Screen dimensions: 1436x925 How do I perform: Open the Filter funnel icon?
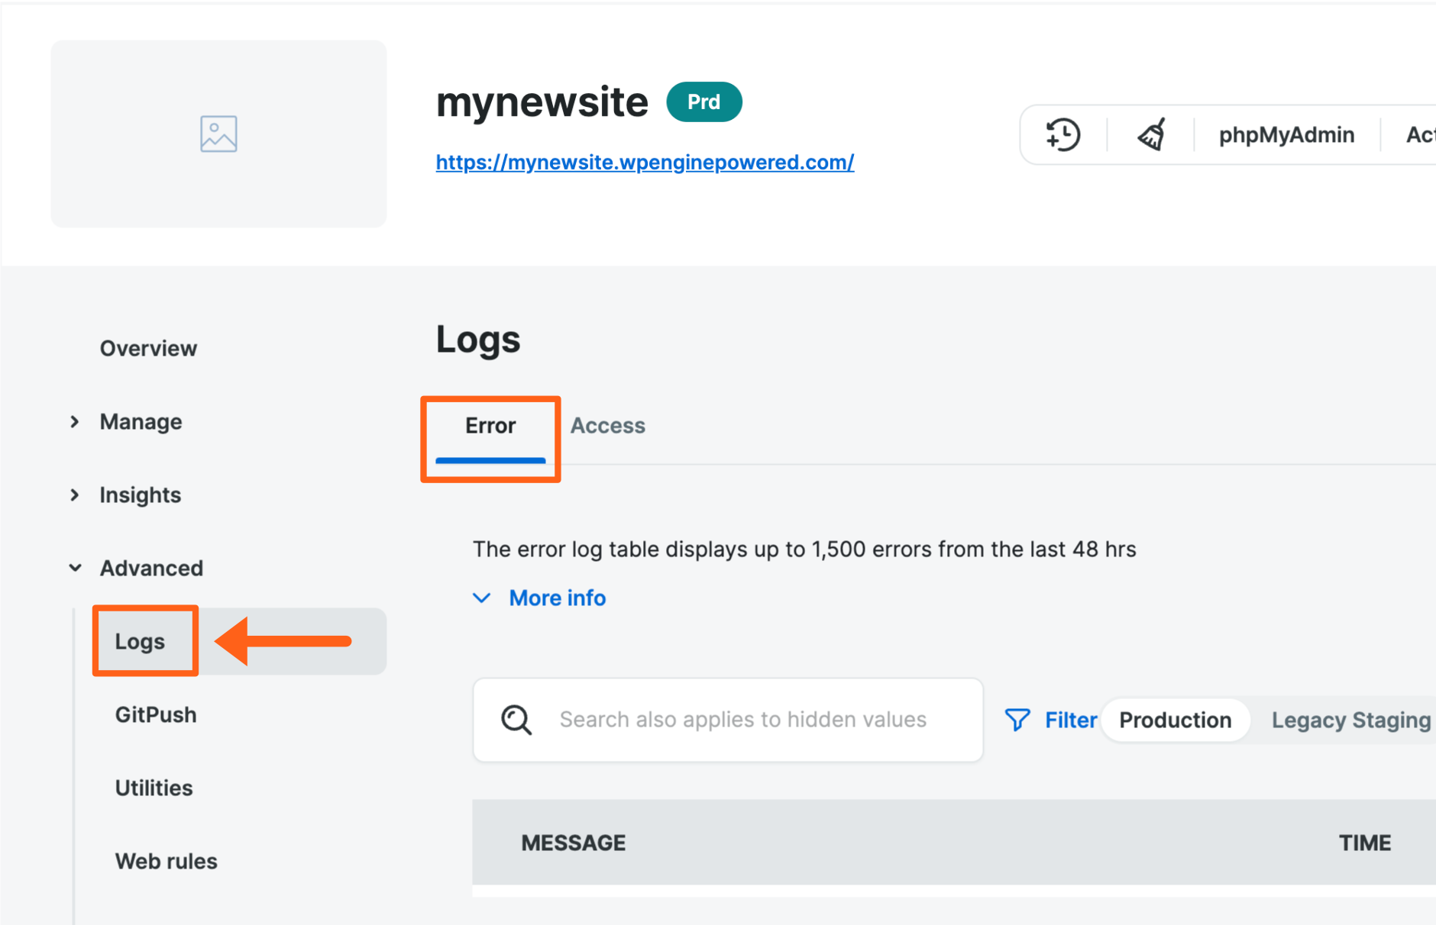pyautogui.click(x=1017, y=719)
